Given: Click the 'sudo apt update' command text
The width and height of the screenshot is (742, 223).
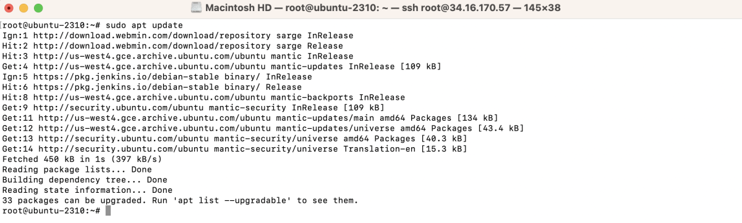Looking at the screenshot, I should (144, 25).
